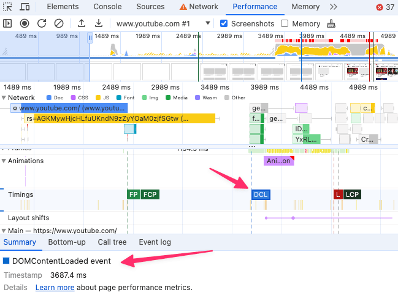
Task: Enable the Memory checkbox
Action: (x=285, y=23)
